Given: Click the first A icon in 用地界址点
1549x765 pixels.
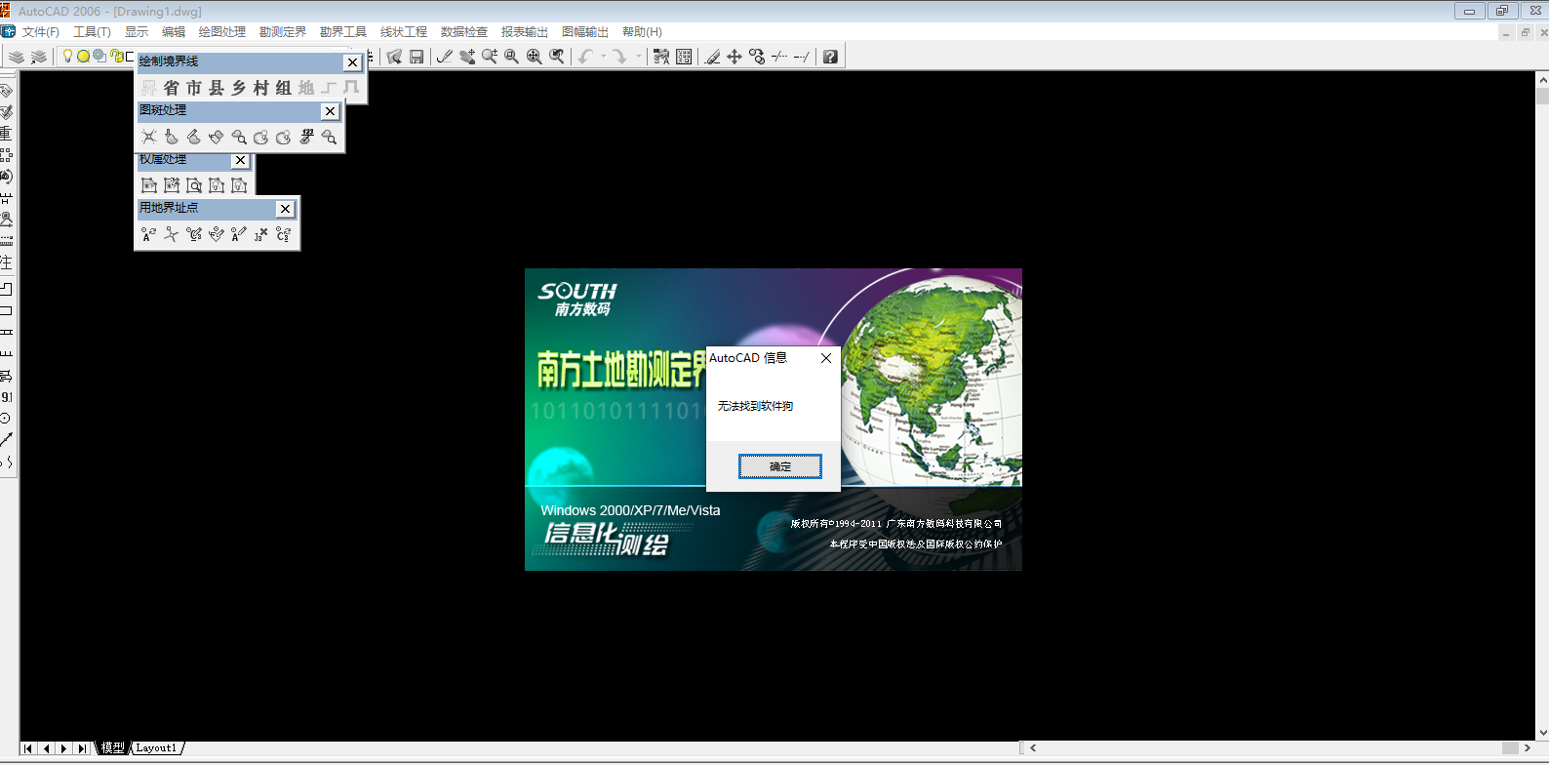Looking at the screenshot, I should click(x=149, y=234).
